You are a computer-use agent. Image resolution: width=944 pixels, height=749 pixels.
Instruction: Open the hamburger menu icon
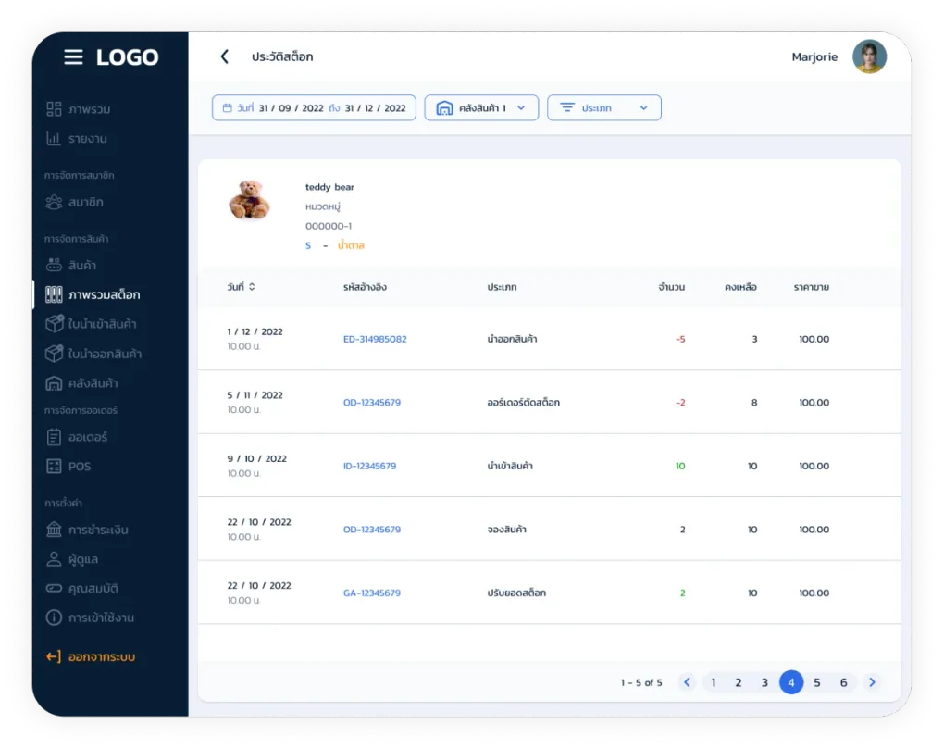pyautogui.click(x=73, y=56)
